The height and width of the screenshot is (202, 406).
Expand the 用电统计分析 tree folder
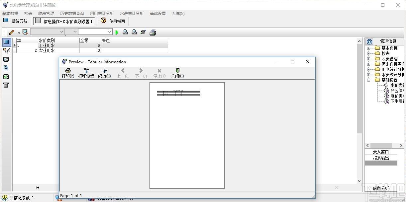[368, 70]
